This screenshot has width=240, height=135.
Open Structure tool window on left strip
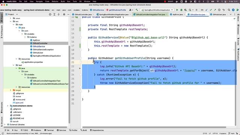1,121
